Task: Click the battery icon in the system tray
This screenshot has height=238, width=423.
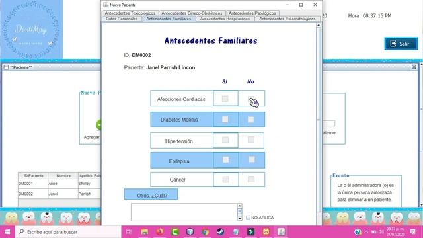Action: point(374,232)
